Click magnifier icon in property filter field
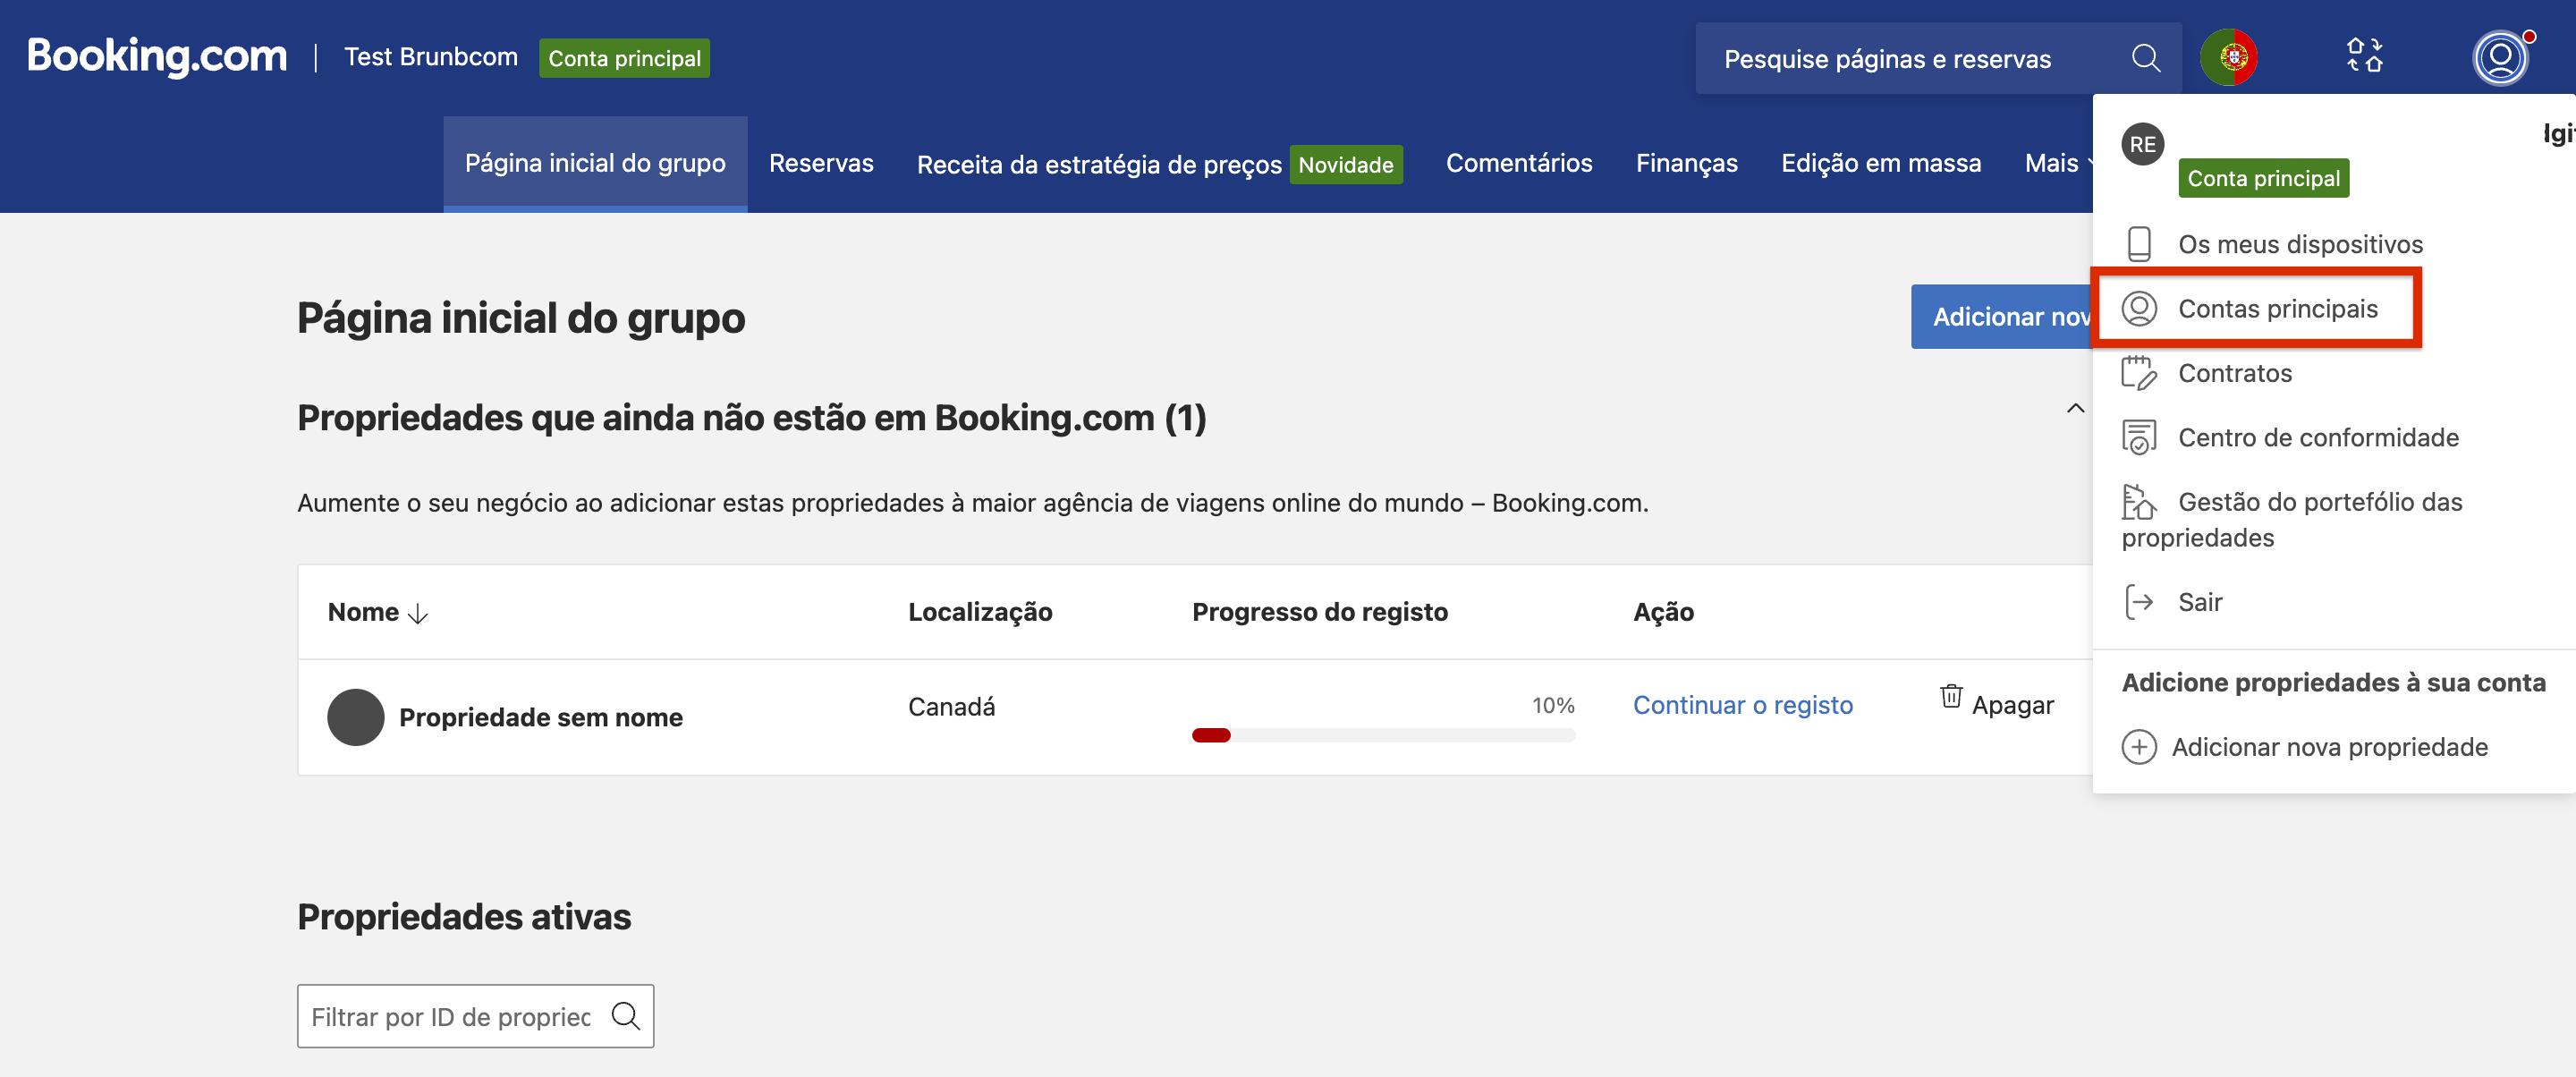The width and height of the screenshot is (2576, 1077). [x=625, y=1016]
